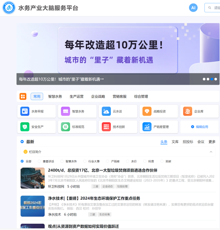Click the 生态环境 tag
220x230 pixels.
[104, 214]
